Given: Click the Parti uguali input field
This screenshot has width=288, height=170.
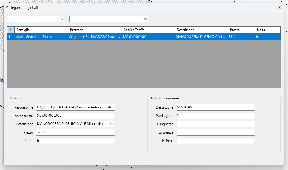Looking at the screenshot, I should [x=215, y=116].
